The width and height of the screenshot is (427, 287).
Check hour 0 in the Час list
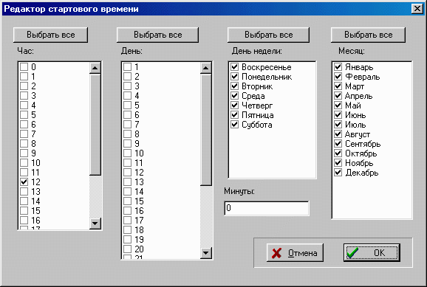click(24, 66)
